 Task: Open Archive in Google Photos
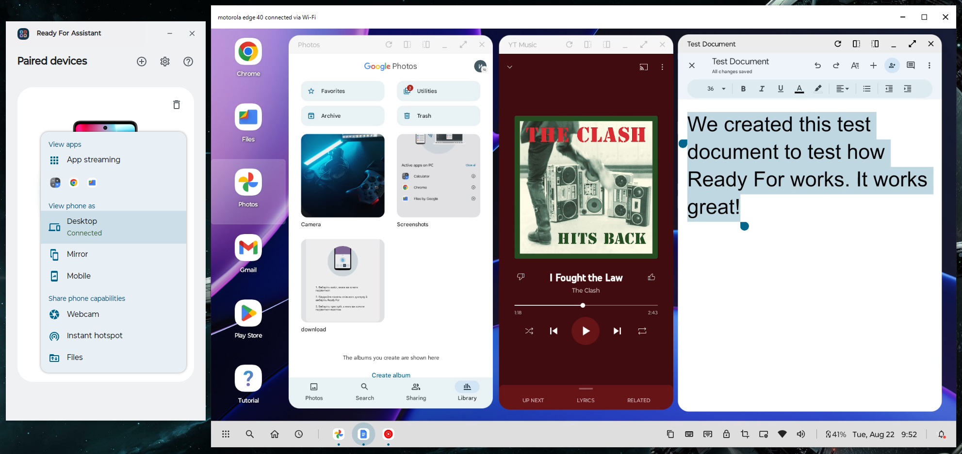pyautogui.click(x=342, y=116)
